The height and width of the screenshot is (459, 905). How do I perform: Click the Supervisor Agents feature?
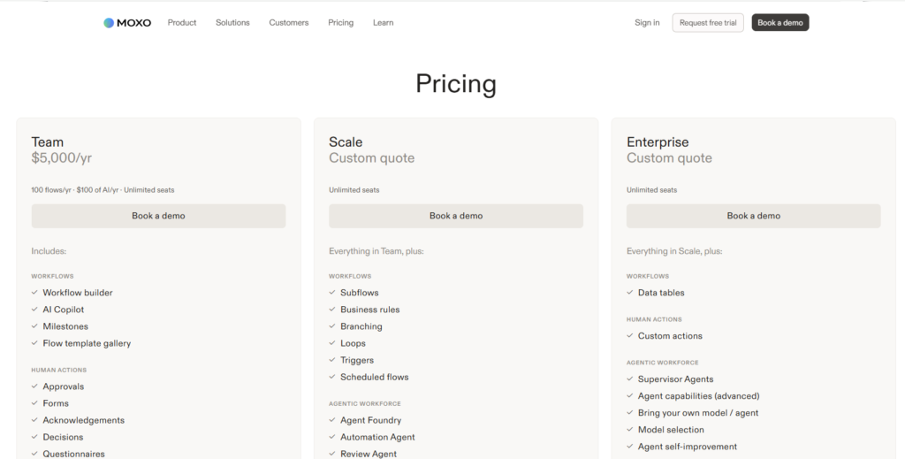point(675,379)
